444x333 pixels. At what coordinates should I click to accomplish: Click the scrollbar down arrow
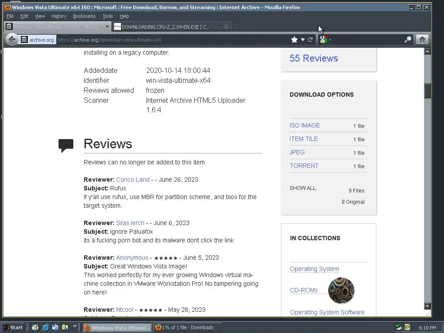[427, 306]
